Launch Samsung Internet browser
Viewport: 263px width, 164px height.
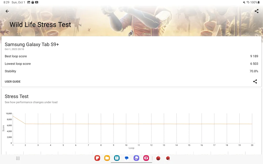136,158
